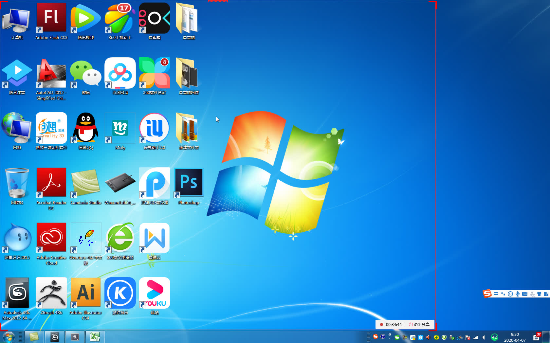Launch 360安全浏览器 desktop icon
Image resolution: width=550 pixels, height=343 pixels.
point(120,241)
